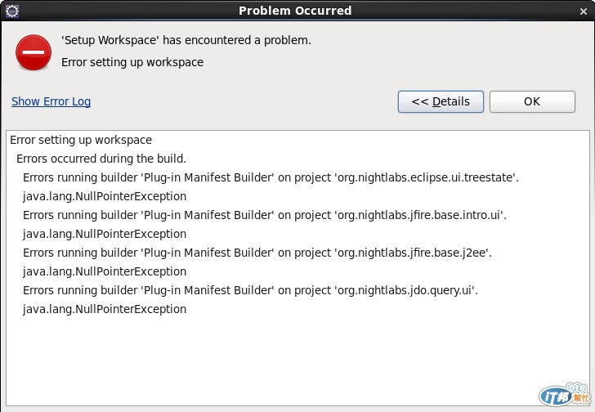Select the first java.lang.NullPointerException entry
This screenshot has height=412, width=595.
click(105, 196)
